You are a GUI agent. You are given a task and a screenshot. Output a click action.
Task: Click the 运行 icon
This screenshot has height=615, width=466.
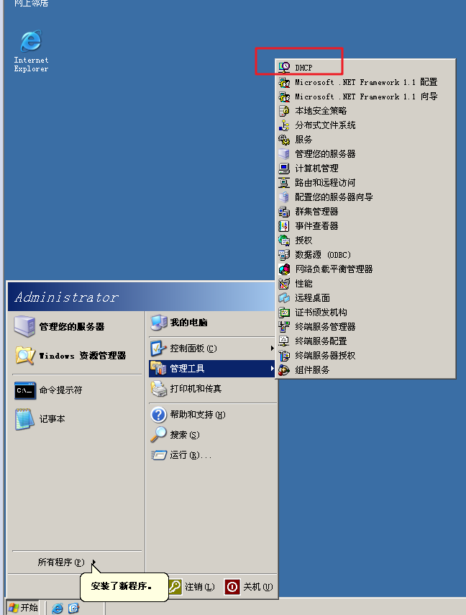click(x=159, y=455)
